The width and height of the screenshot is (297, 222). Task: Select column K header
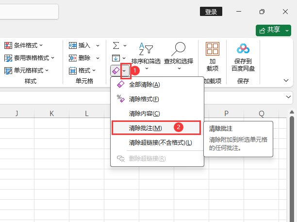[x=52, y=114]
